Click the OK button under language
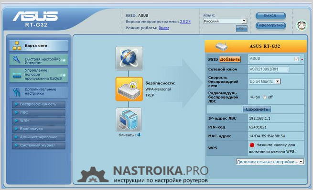Image resolution: width=313 pixels, height=190 pixels. 241,28
